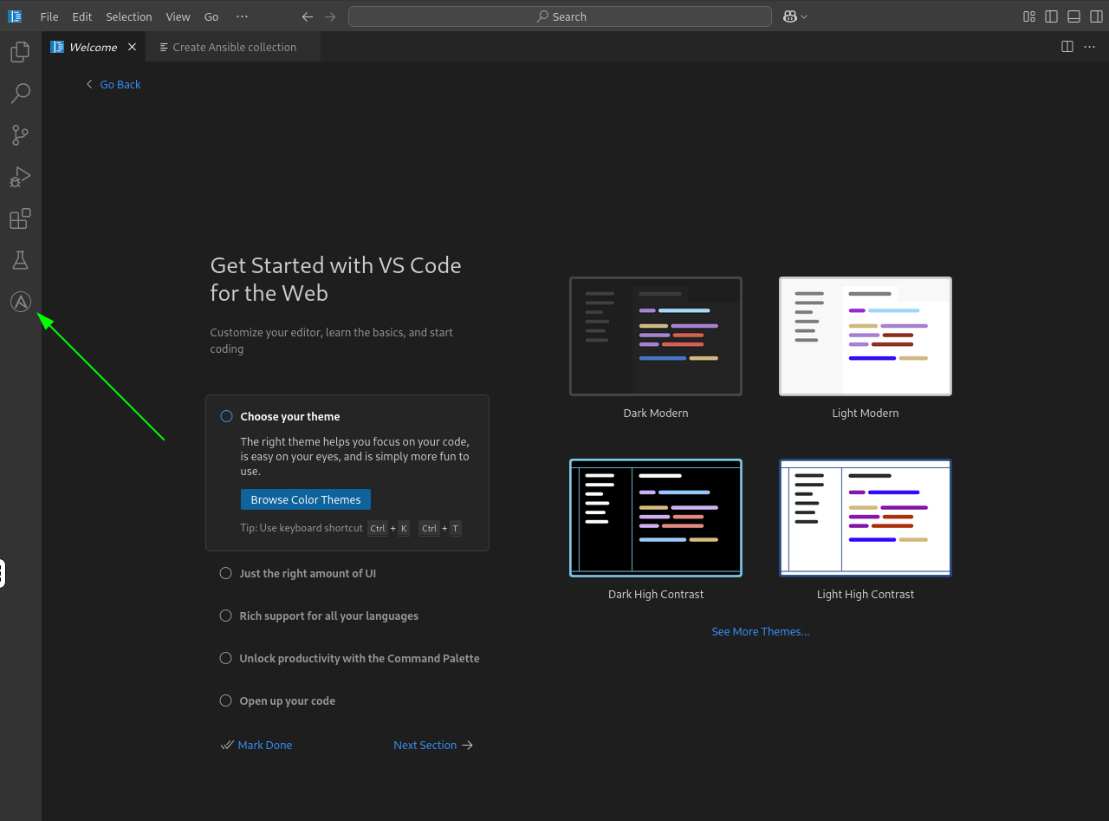
Task: Open the Source Control view
Action: (x=20, y=135)
